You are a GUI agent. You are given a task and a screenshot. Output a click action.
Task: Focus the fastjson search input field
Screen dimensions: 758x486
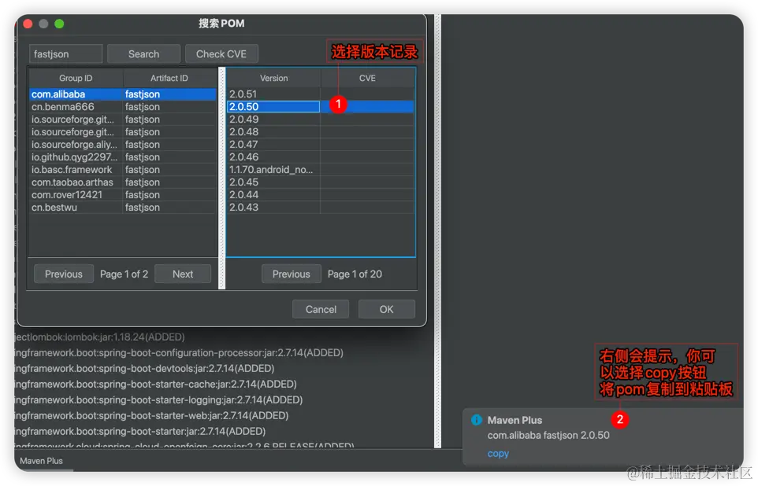(x=65, y=54)
